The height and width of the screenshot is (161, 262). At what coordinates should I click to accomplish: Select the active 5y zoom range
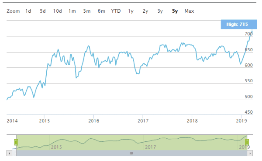click(x=175, y=11)
